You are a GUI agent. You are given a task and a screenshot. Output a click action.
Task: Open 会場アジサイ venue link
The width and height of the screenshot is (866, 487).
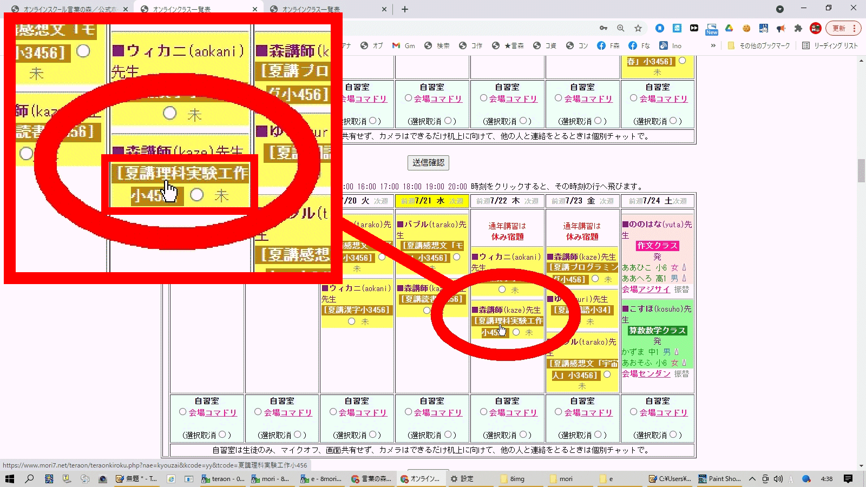[x=646, y=289]
